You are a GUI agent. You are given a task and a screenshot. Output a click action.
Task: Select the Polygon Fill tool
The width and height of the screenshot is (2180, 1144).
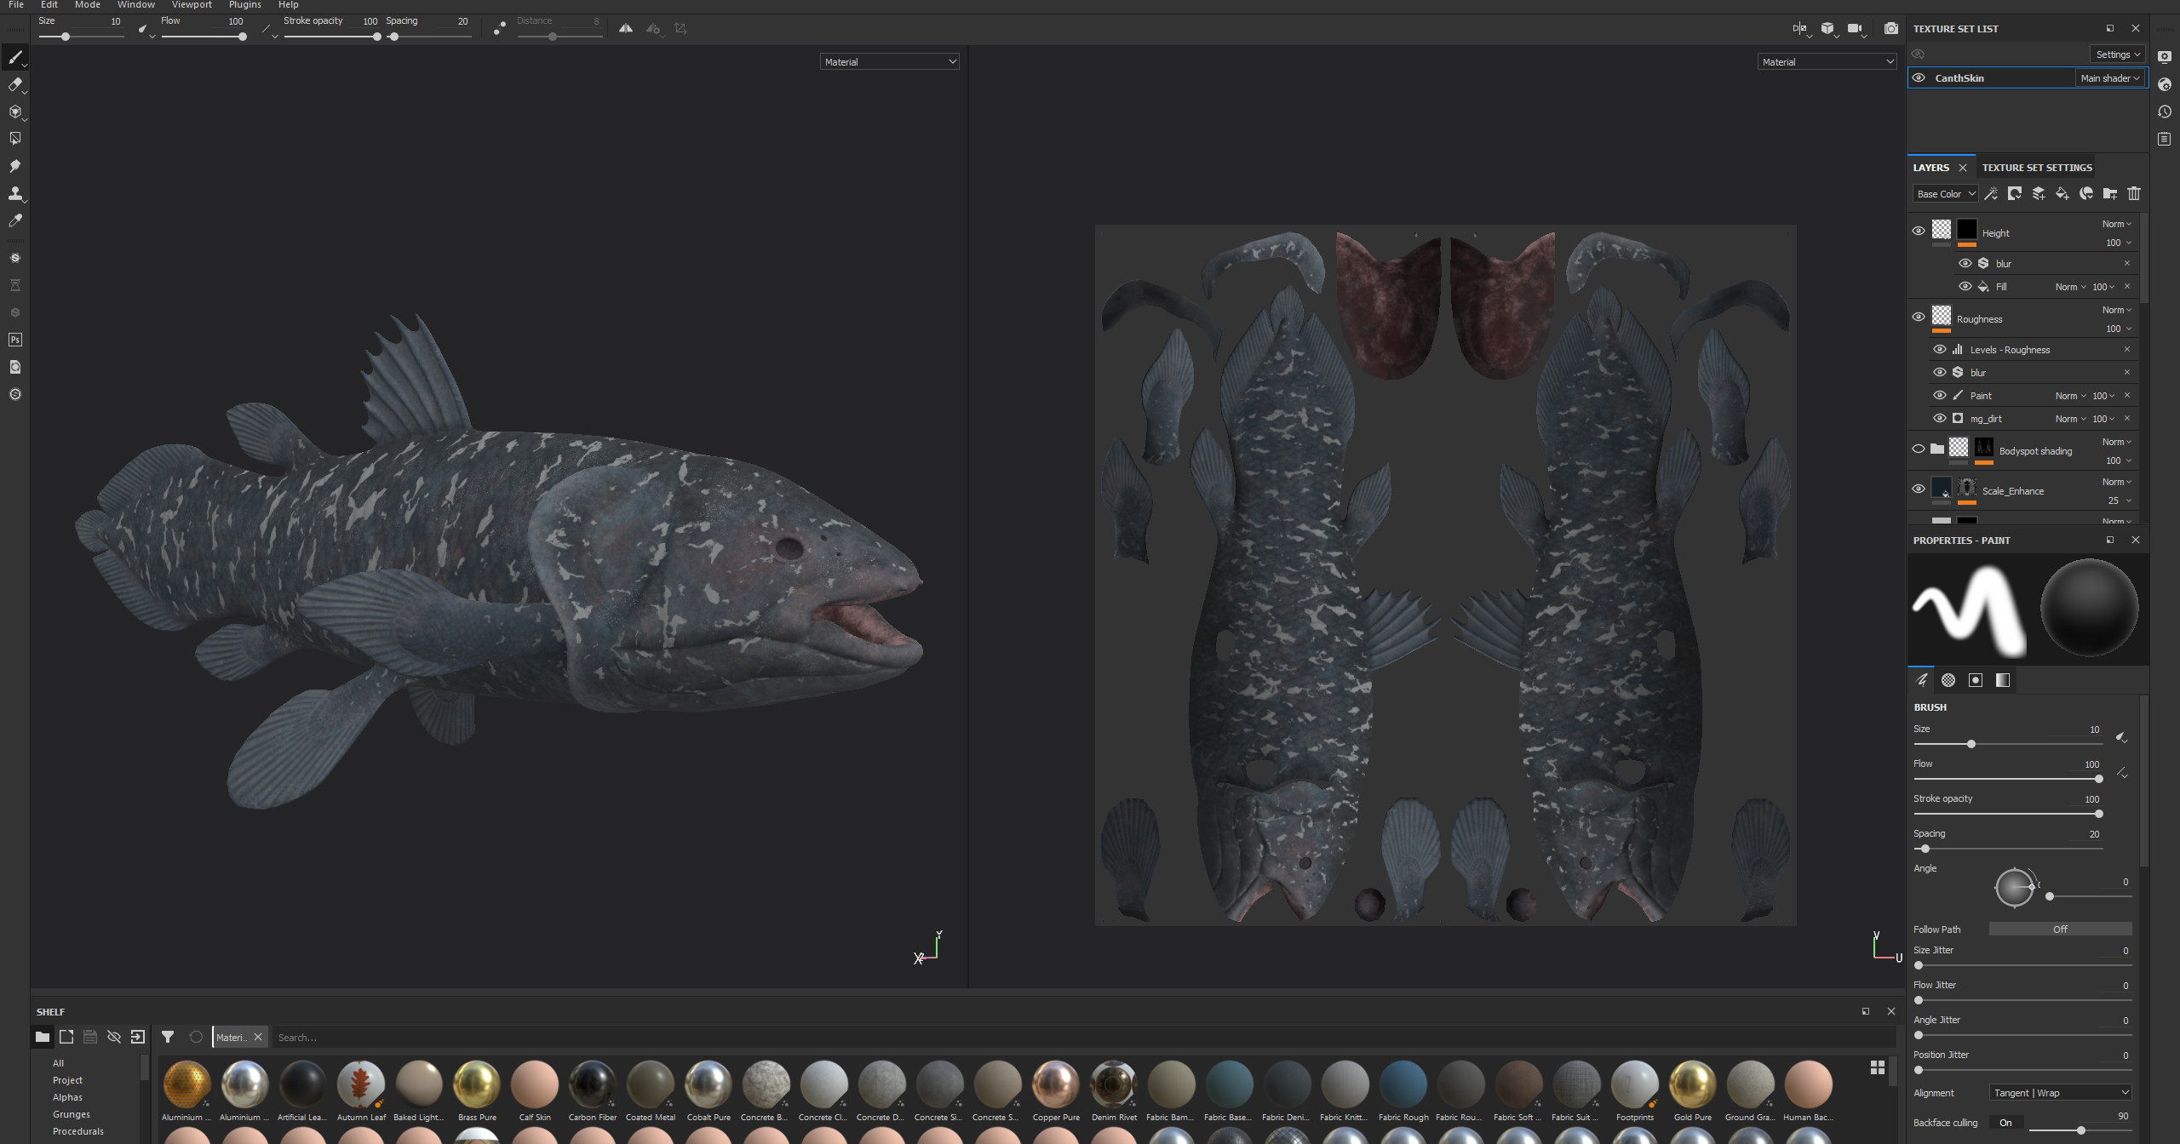pos(14,139)
